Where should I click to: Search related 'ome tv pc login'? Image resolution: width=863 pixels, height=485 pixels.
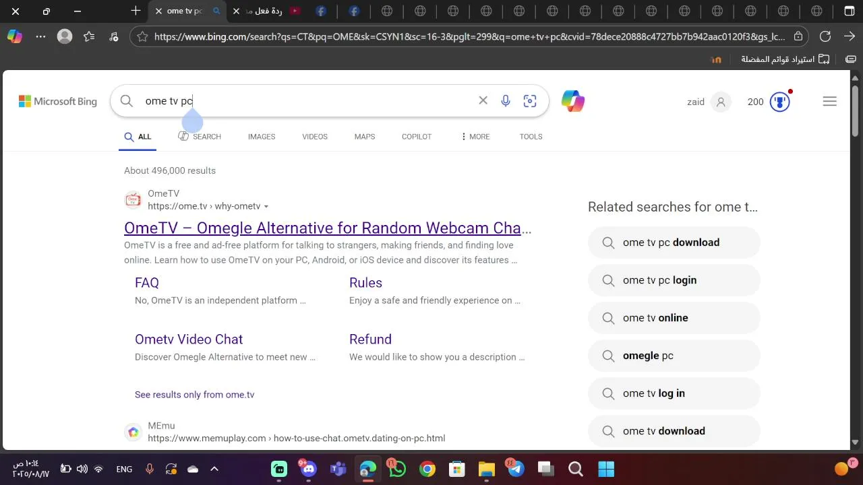[x=674, y=280]
